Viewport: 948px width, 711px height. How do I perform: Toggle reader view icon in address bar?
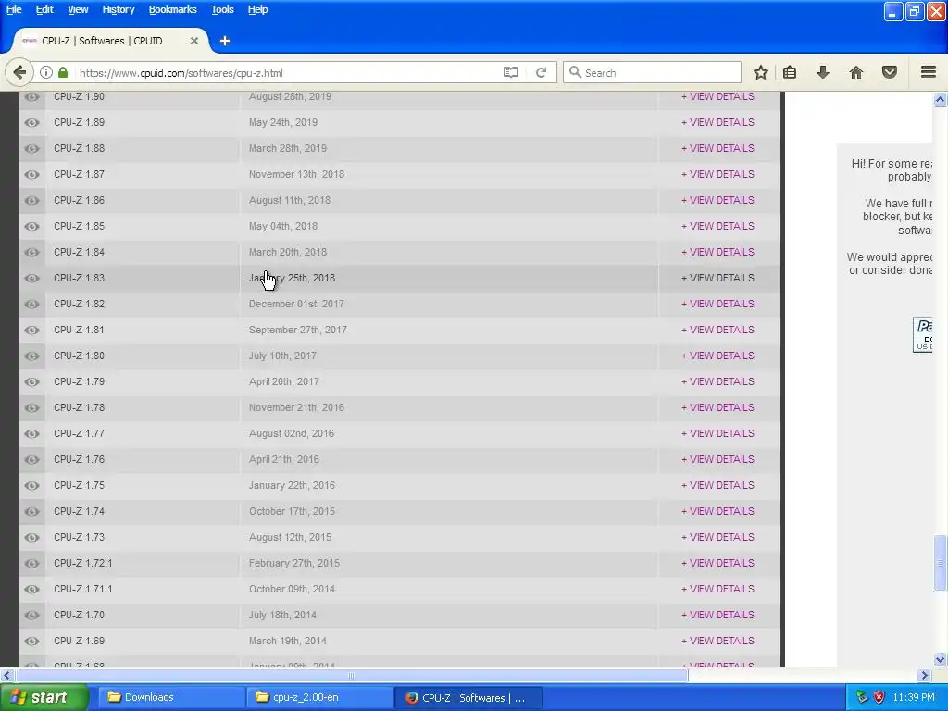[x=511, y=72]
